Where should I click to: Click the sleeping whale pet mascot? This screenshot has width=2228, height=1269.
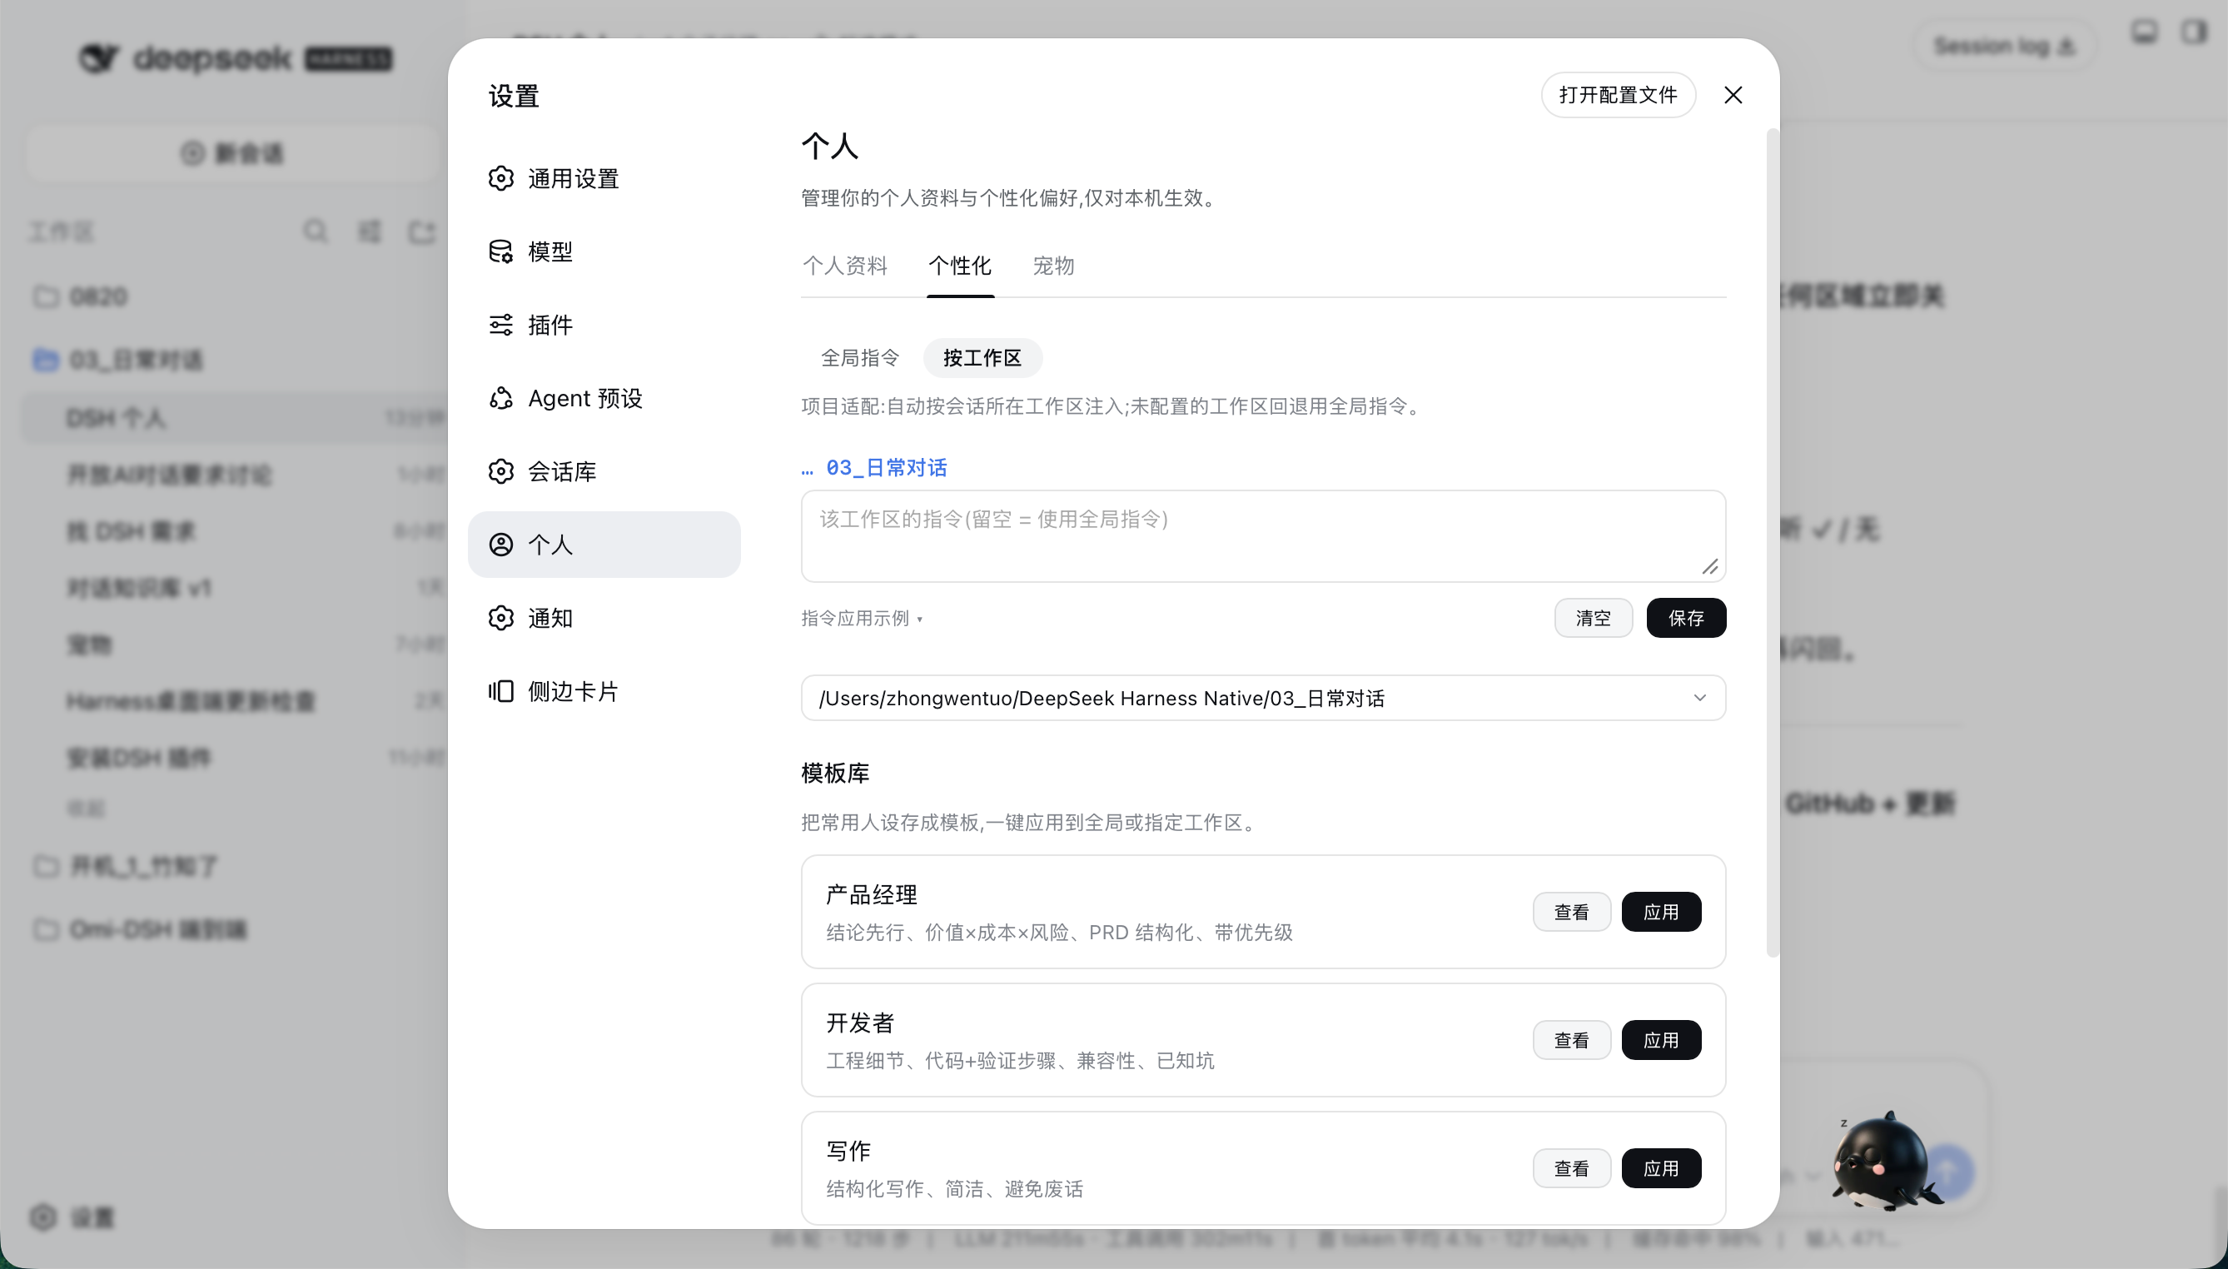point(1886,1162)
